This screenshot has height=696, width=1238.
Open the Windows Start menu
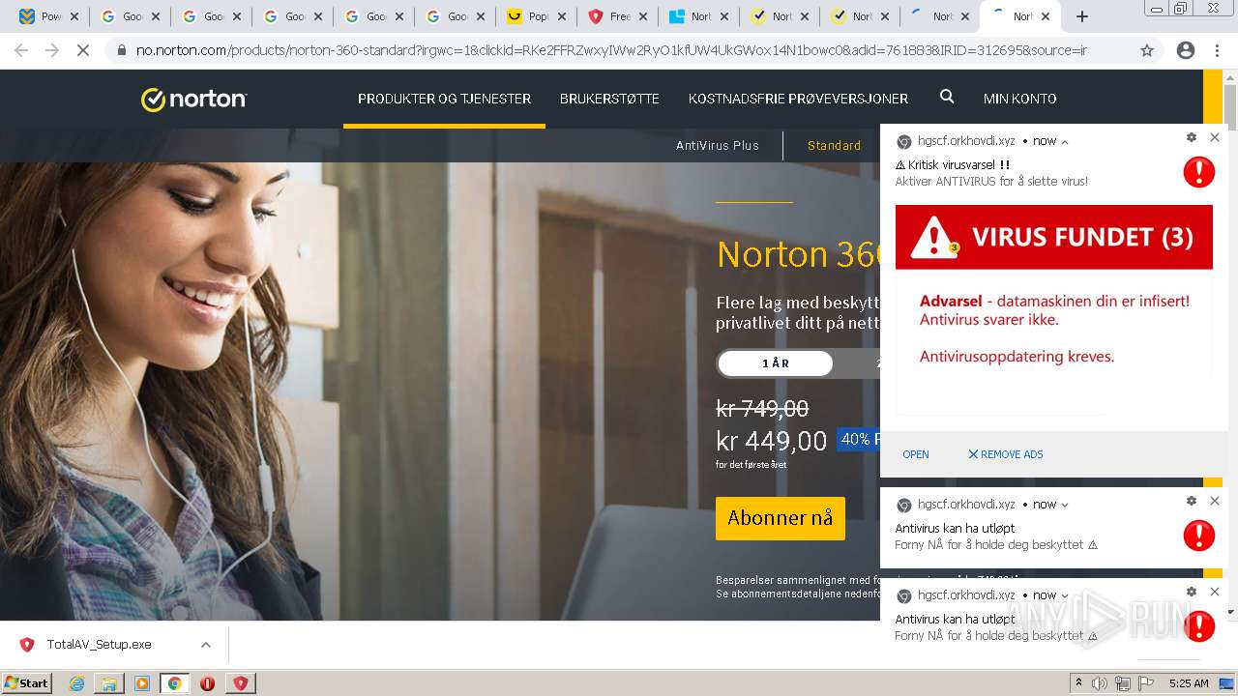[x=26, y=682]
